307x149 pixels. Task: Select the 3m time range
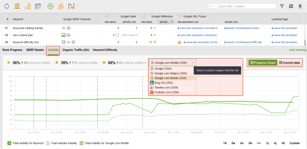click(250, 143)
